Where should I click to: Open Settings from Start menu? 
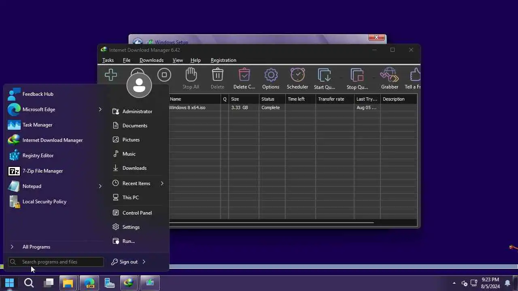tap(138, 227)
